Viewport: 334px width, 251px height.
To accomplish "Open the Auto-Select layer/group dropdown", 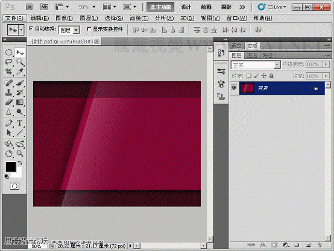I will click(76, 30).
